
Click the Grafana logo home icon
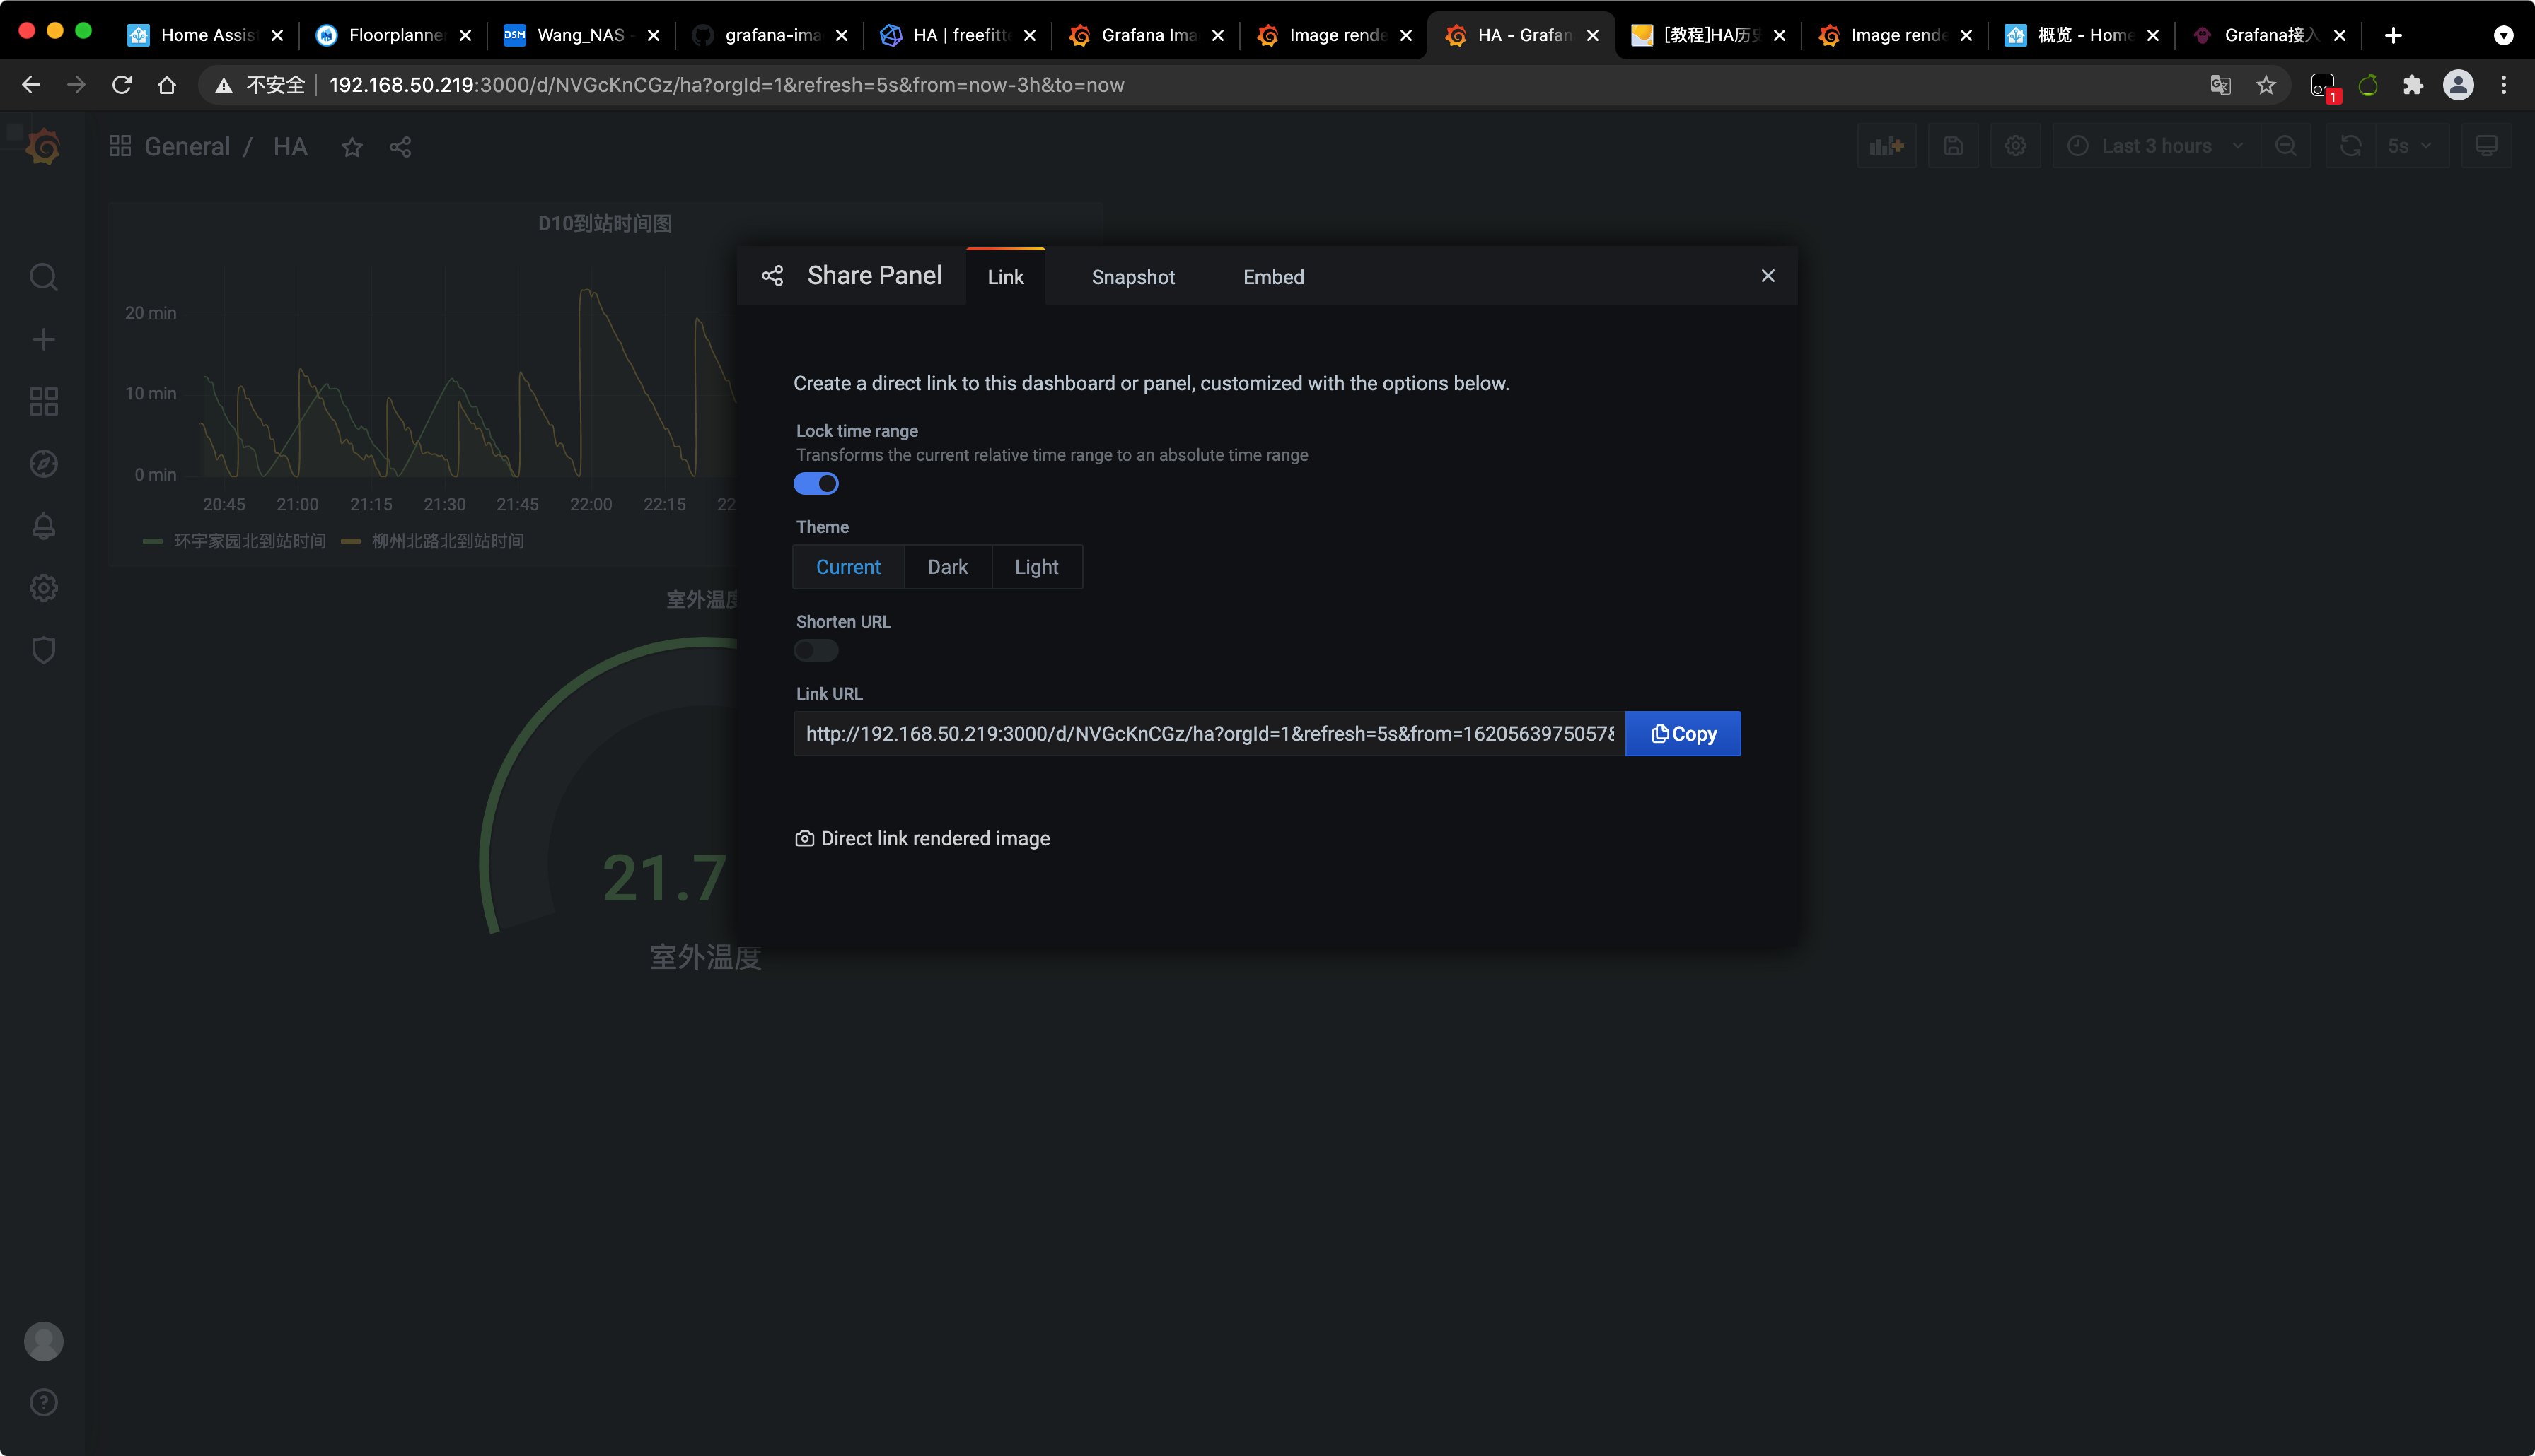click(43, 147)
